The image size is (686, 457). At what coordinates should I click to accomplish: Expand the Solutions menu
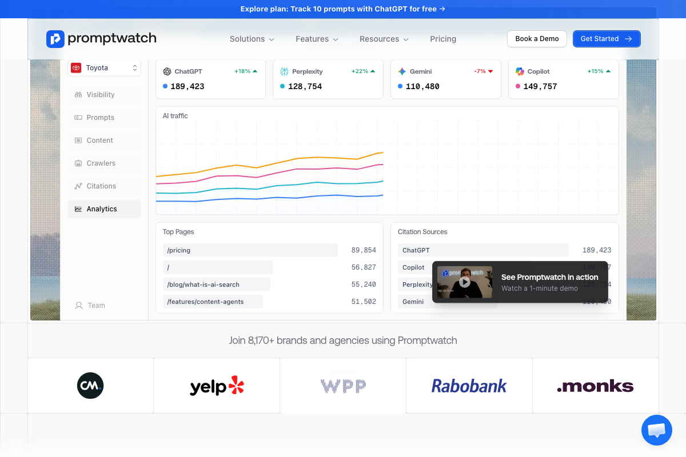click(x=252, y=39)
